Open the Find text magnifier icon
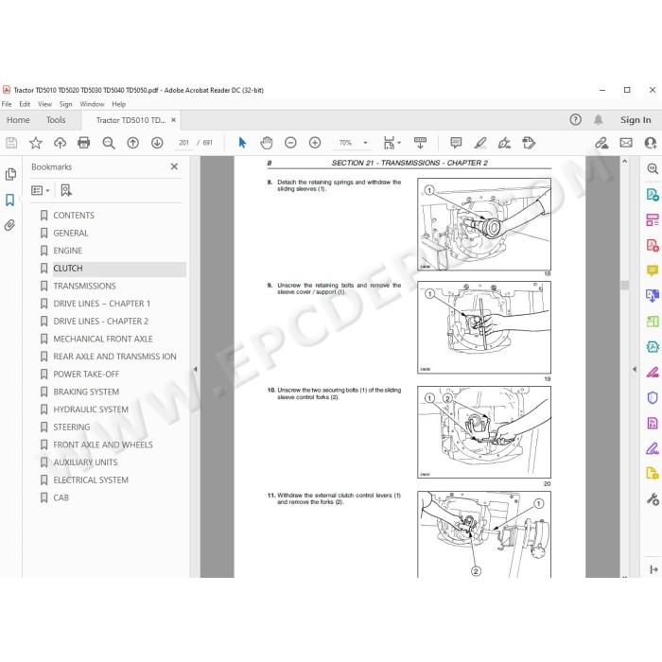 click(109, 143)
